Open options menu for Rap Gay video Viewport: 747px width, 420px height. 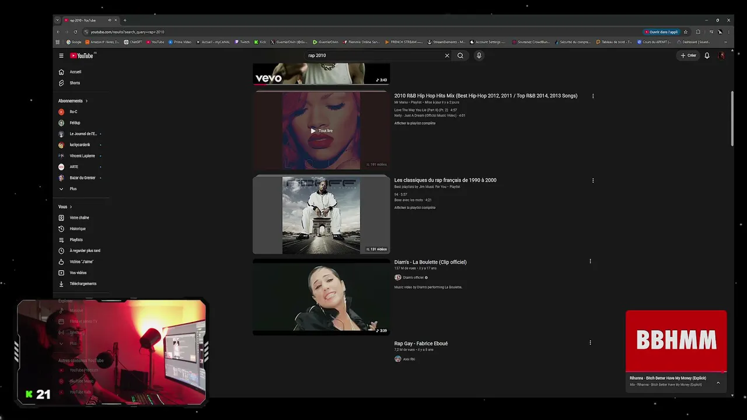[590, 342]
